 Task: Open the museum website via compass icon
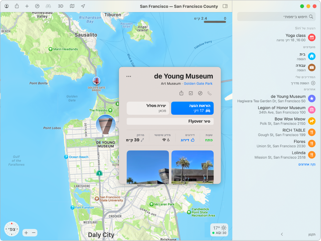coord(200,93)
